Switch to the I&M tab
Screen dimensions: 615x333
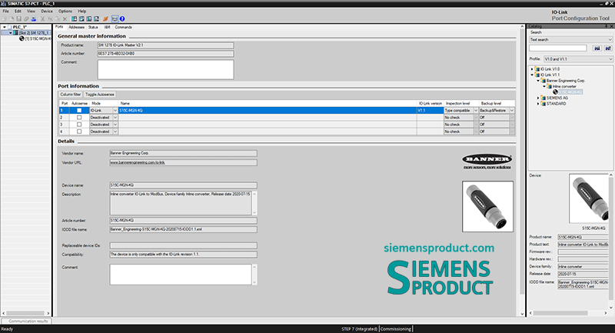point(107,27)
